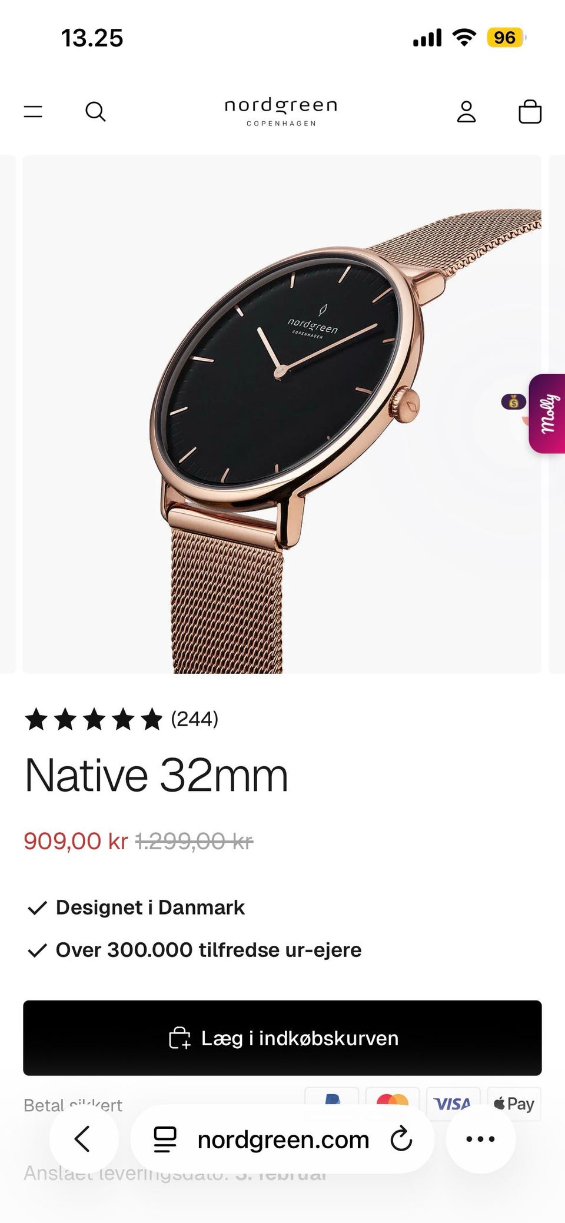Screen dimensions: 565x1223
Task: Tap the browser back arrow
Action: click(x=83, y=1138)
